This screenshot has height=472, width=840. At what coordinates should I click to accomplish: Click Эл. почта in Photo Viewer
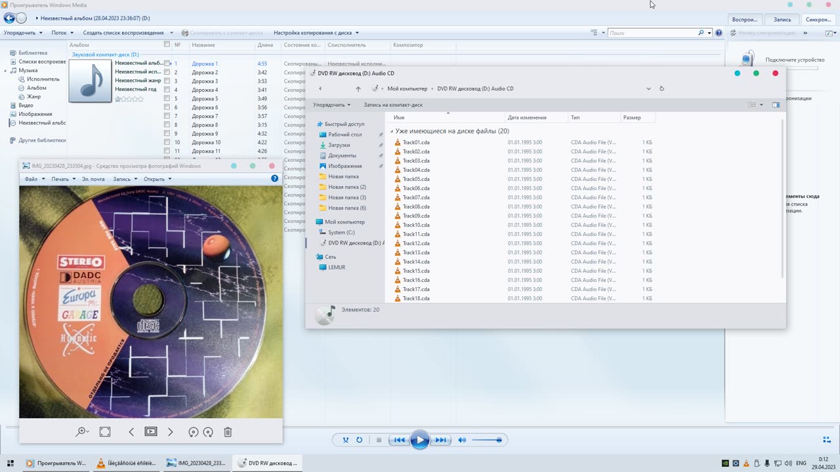(93, 179)
